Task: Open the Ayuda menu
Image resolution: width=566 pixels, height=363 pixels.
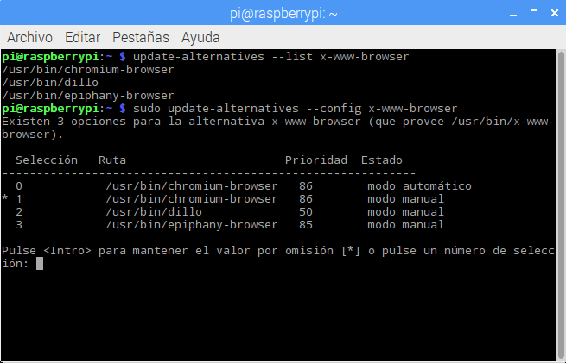Action: pos(200,38)
